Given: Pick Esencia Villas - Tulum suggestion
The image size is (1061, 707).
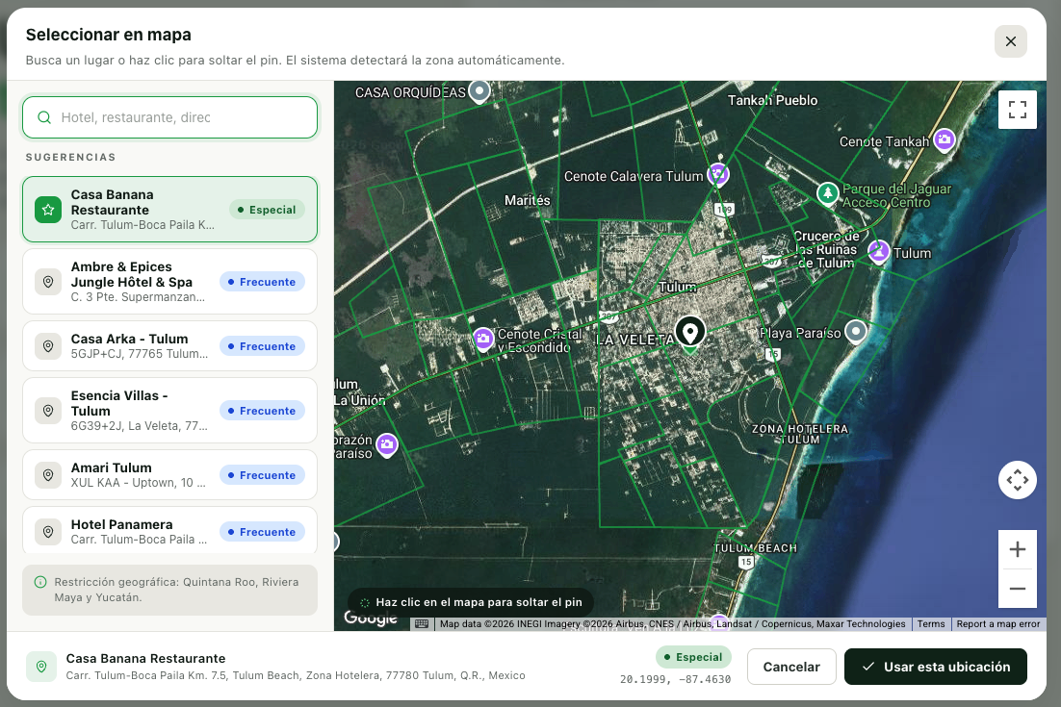Looking at the screenshot, I should (x=169, y=411).
